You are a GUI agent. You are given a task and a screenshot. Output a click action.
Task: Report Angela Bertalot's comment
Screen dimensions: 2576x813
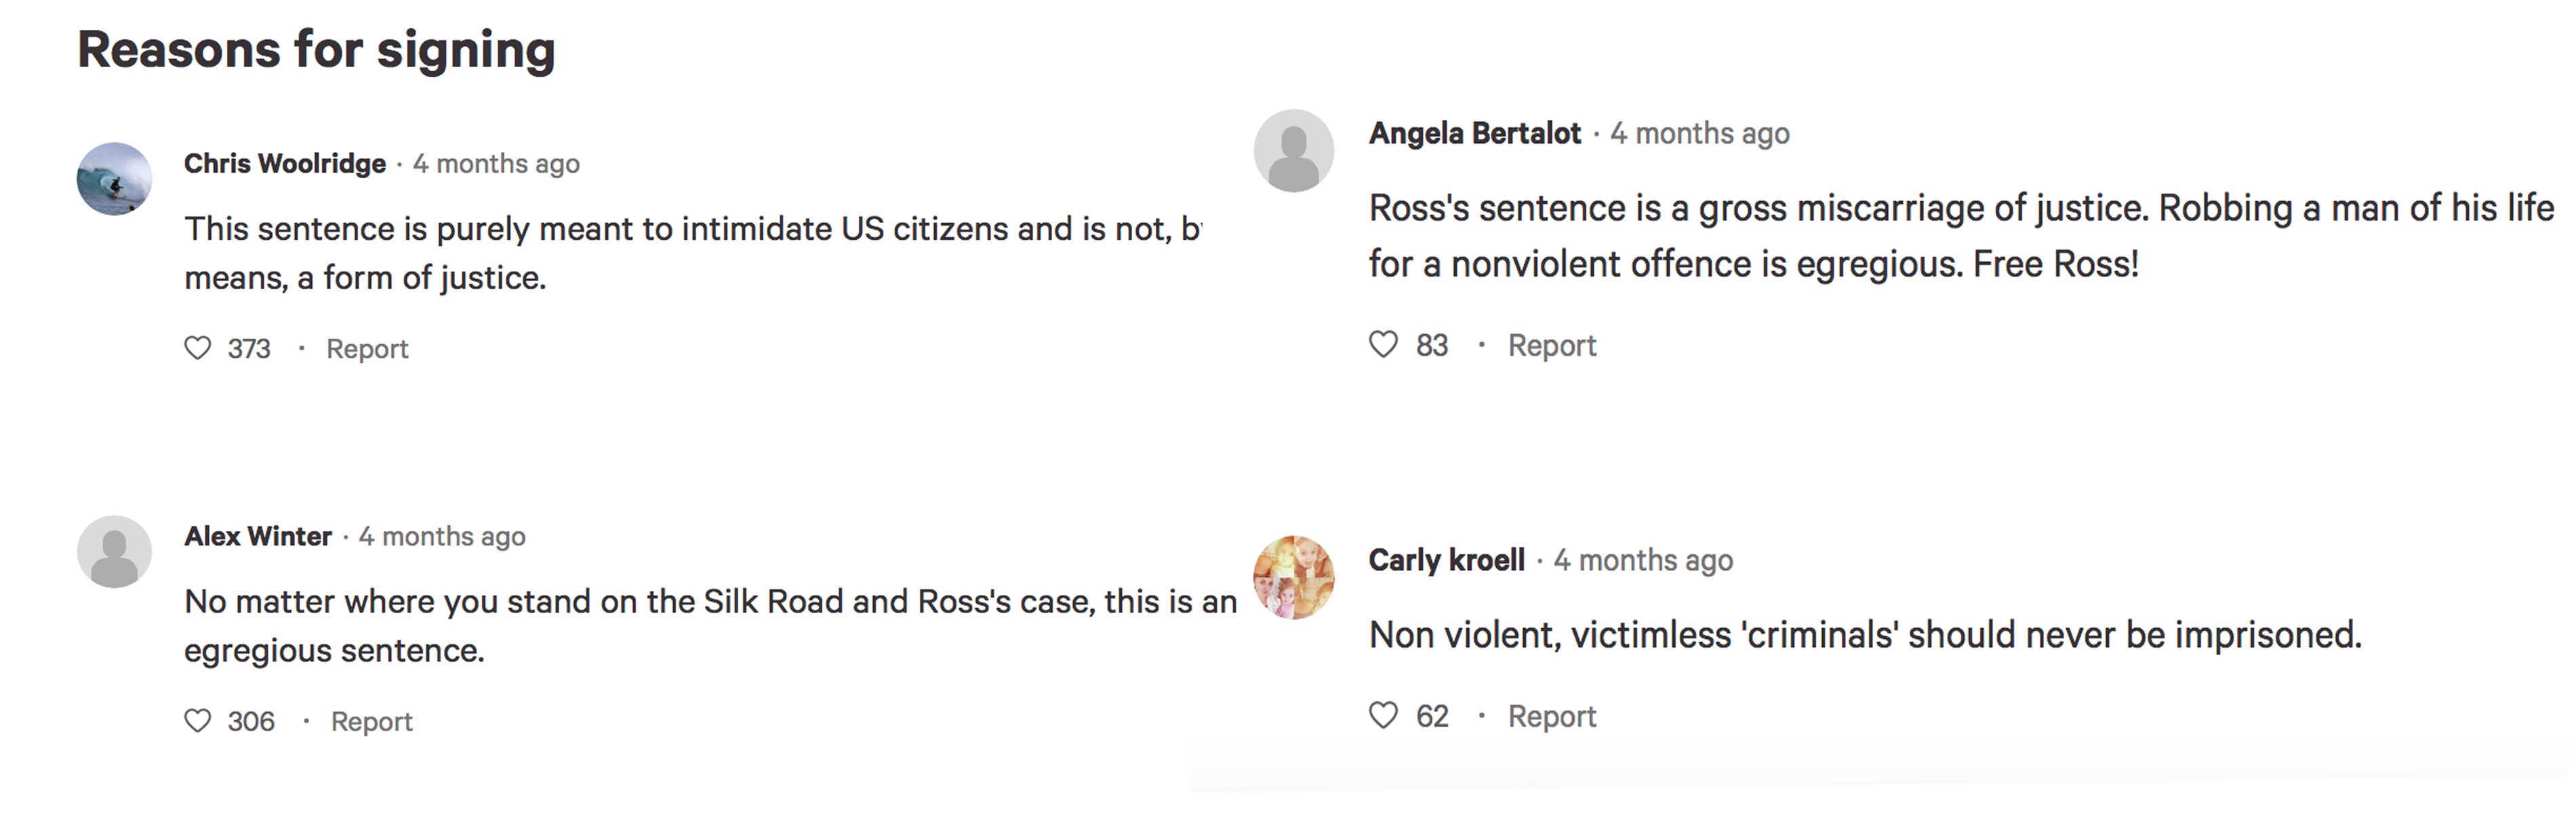(x=1552, y=346)
